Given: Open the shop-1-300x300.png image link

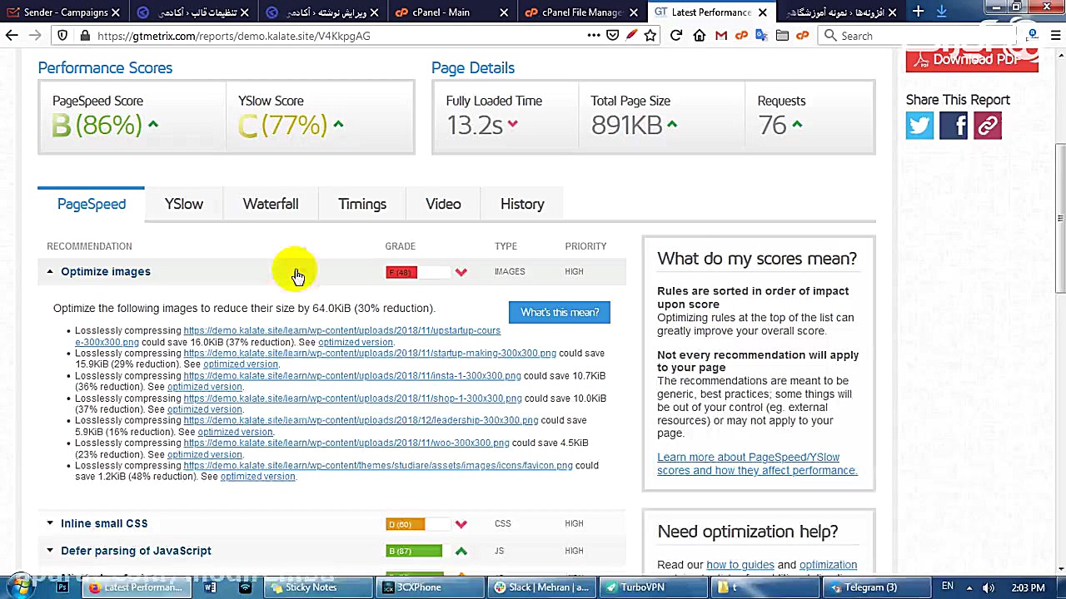Looking at the screenshot, I should pos(352,399).
